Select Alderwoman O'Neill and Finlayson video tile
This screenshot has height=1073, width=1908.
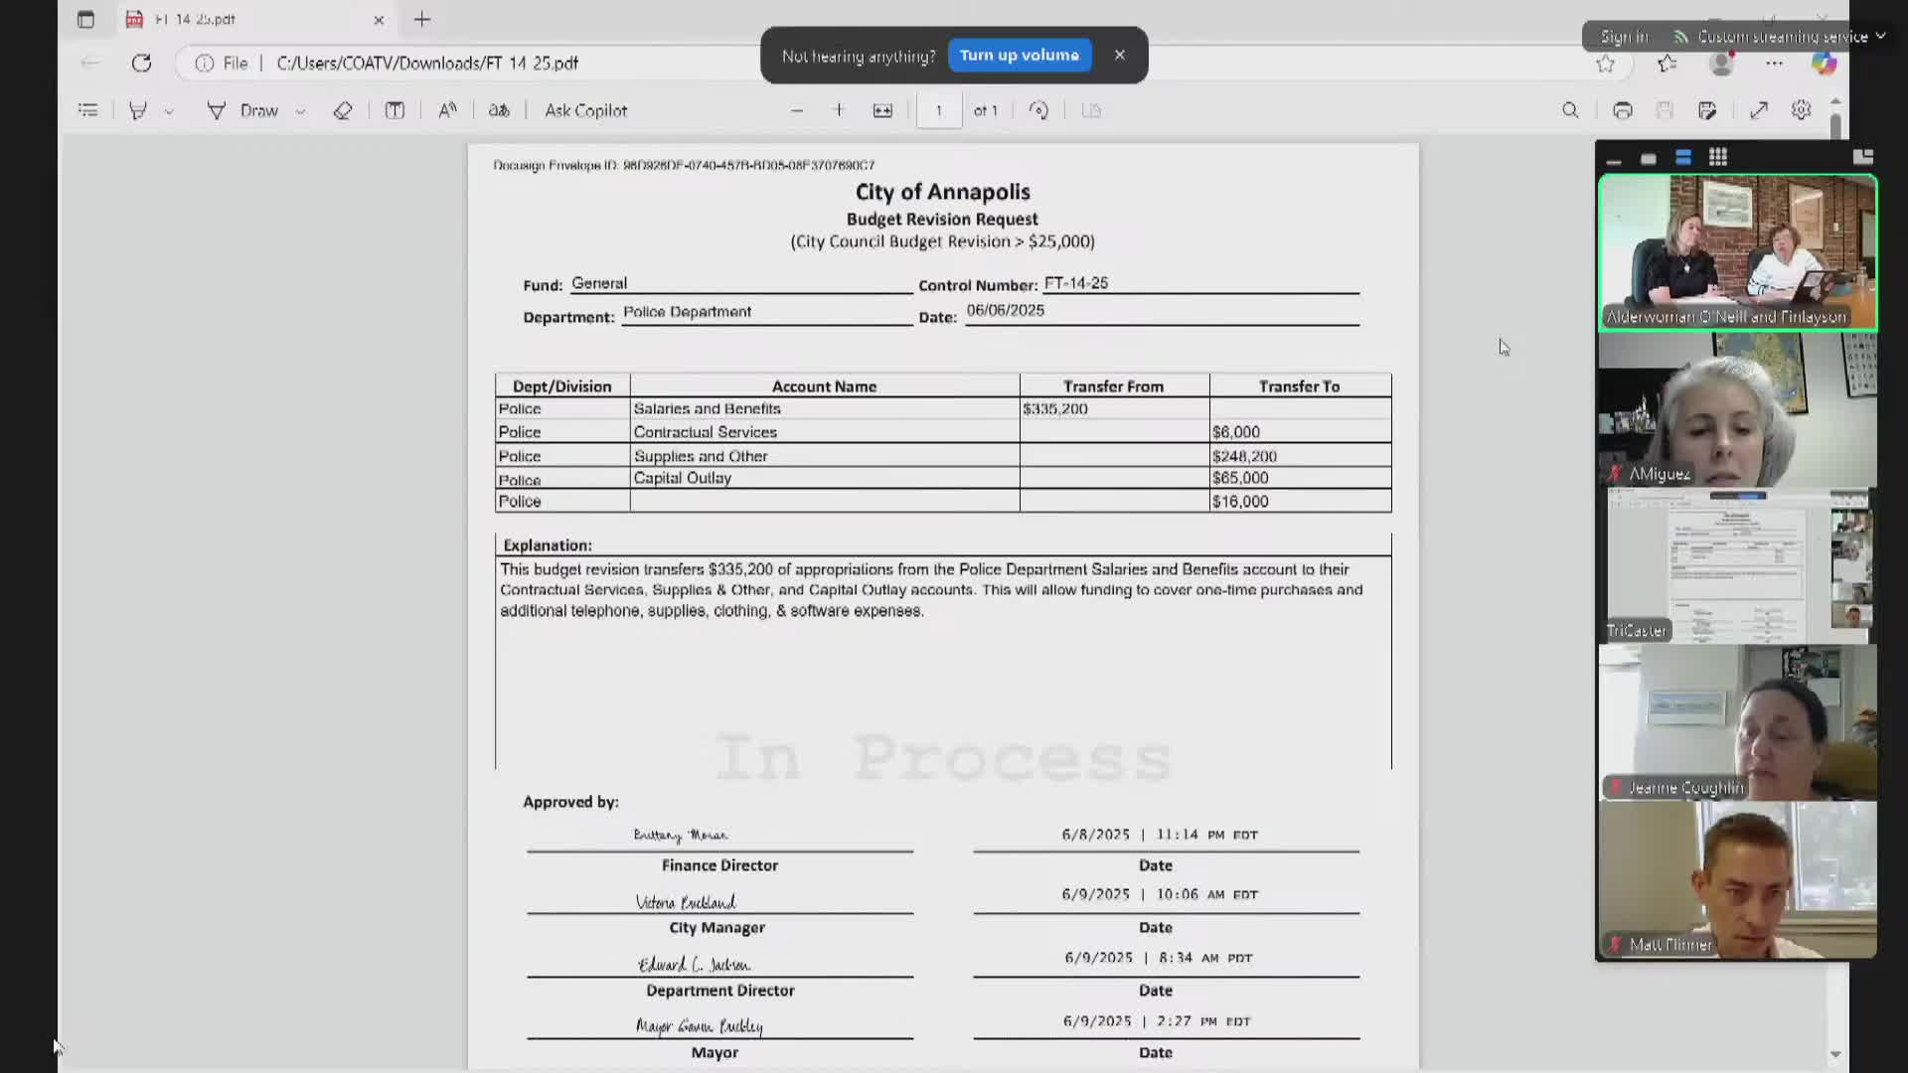(x=1737, y=252)
